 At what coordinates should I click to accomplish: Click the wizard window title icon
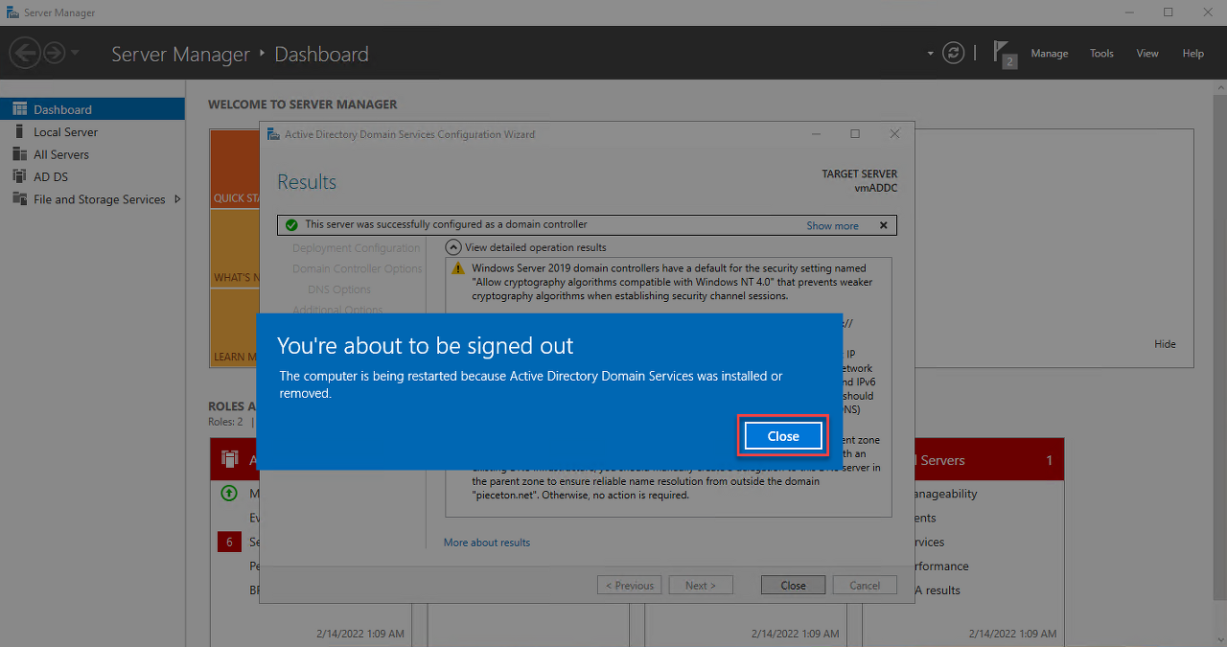click(x=274, y=134)
